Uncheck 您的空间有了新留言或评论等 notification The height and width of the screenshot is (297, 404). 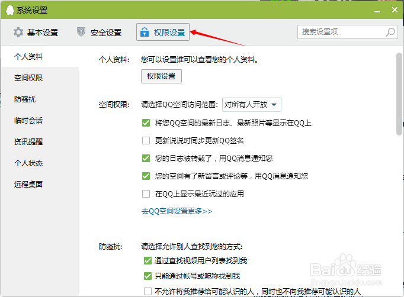(x=146, y=176)
